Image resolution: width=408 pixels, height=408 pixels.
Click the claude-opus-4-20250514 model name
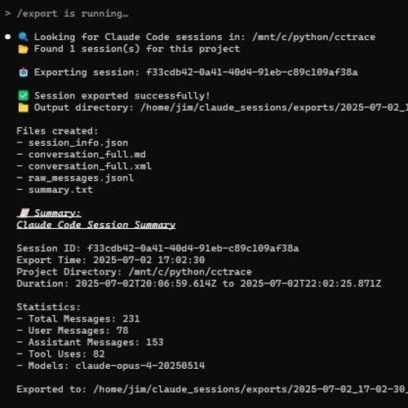(140, 366)
